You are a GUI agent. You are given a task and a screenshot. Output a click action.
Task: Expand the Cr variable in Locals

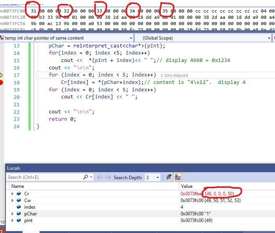click(x=12, y=194)
